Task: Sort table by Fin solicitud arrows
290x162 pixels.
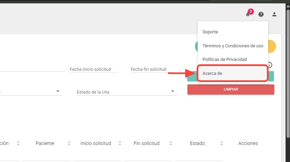Action: coord(171,143)
